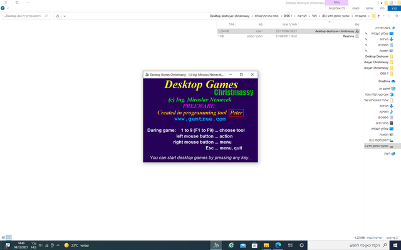Open the notification center icon
Screen dimensions: 401x250
6,245
